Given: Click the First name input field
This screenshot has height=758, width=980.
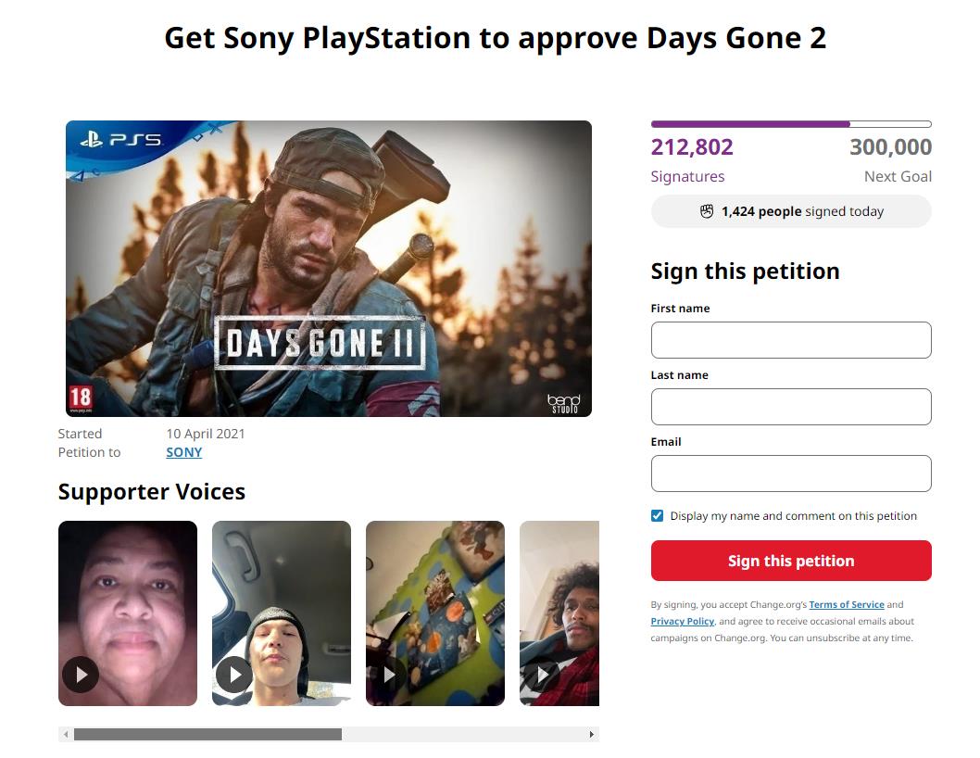Looking at the screenshot, I should point(791,340).
